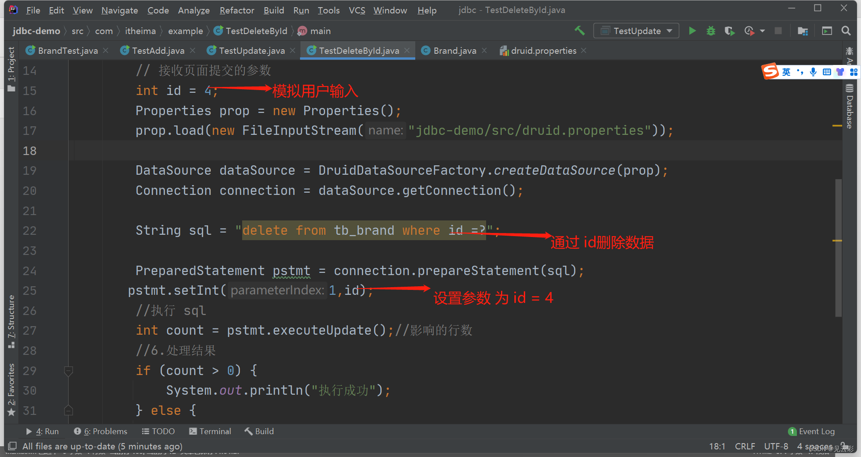Click the vertical editor scrollbar thumb
The height and width of the screenshot is (457, 861).
pos(838,248)
